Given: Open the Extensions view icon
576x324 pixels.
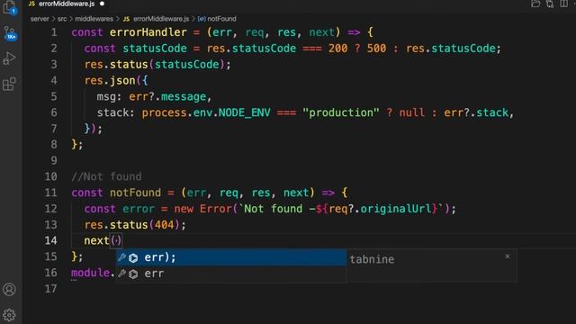Looking at the screenshot, I should pyautogui.click(x=9, y=84).
